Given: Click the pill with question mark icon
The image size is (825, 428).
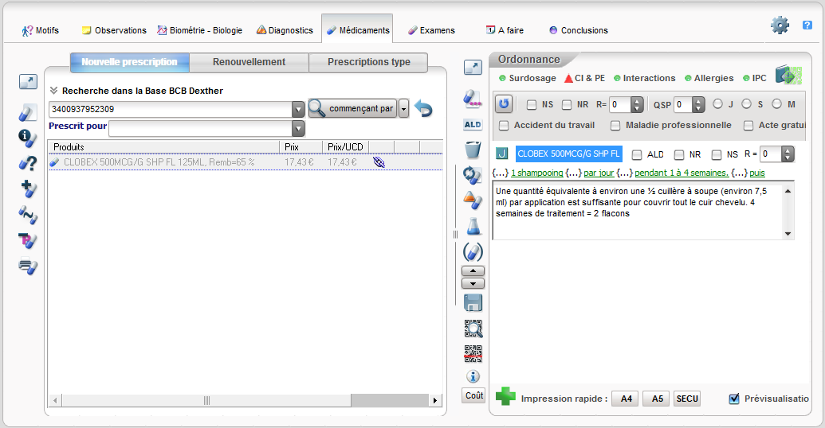Looking at the screenshot, I should (x=28, y=163).
